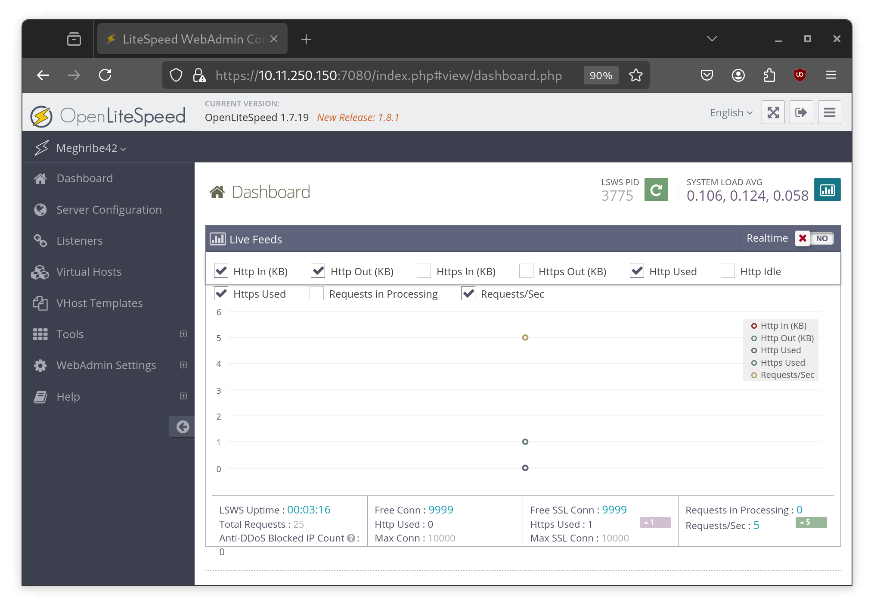Reload the page in the browser
The width and height of the screenshot is (874, 610).
pos(105,75)
